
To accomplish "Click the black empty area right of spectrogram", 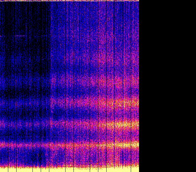I will pos(168,86).
